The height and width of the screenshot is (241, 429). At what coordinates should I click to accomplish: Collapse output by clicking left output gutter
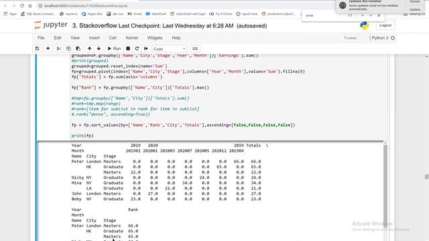click(x=54, y=191)
